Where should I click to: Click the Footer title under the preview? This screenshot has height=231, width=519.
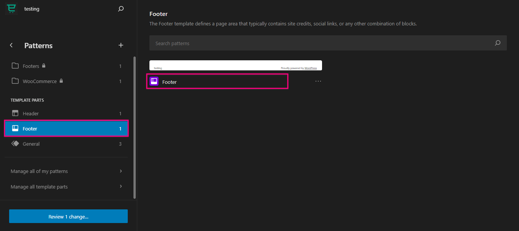click(x=170, y=82)
